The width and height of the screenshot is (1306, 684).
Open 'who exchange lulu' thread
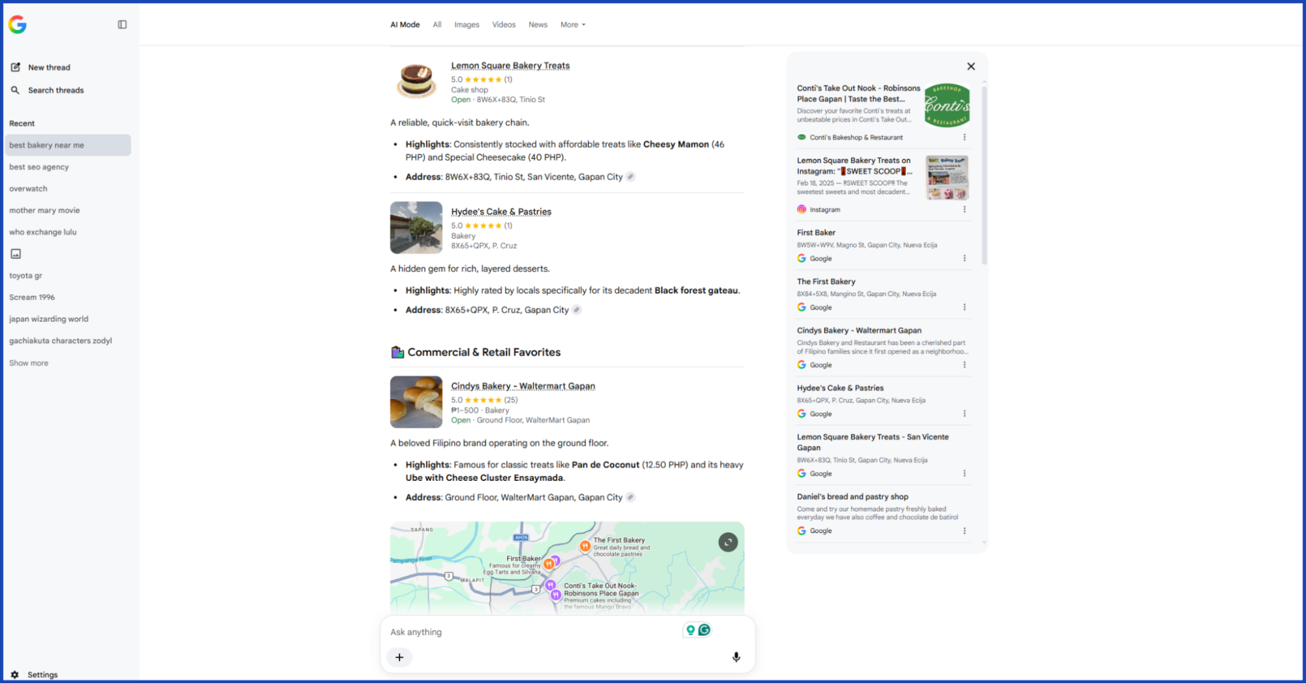pos(42,232)
